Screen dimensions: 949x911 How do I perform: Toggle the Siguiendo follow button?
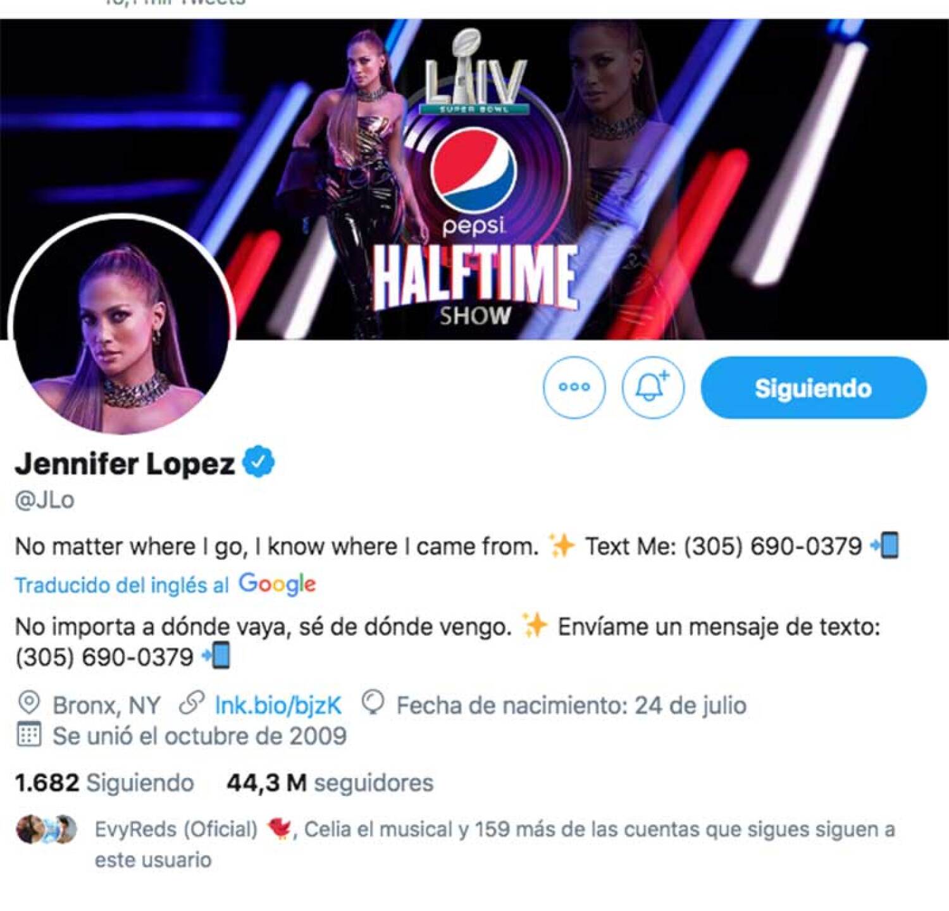[814, 387]
